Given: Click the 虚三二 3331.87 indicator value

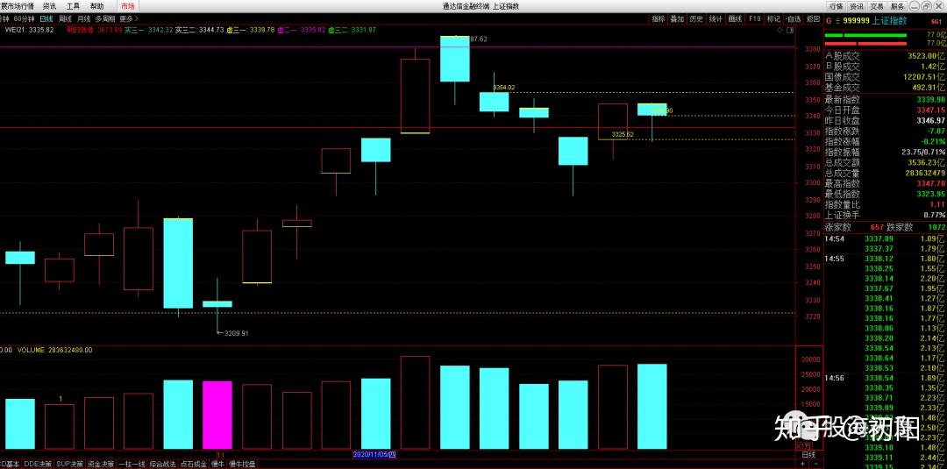Looking at the screenshot, I should click(x=352, y=30).
